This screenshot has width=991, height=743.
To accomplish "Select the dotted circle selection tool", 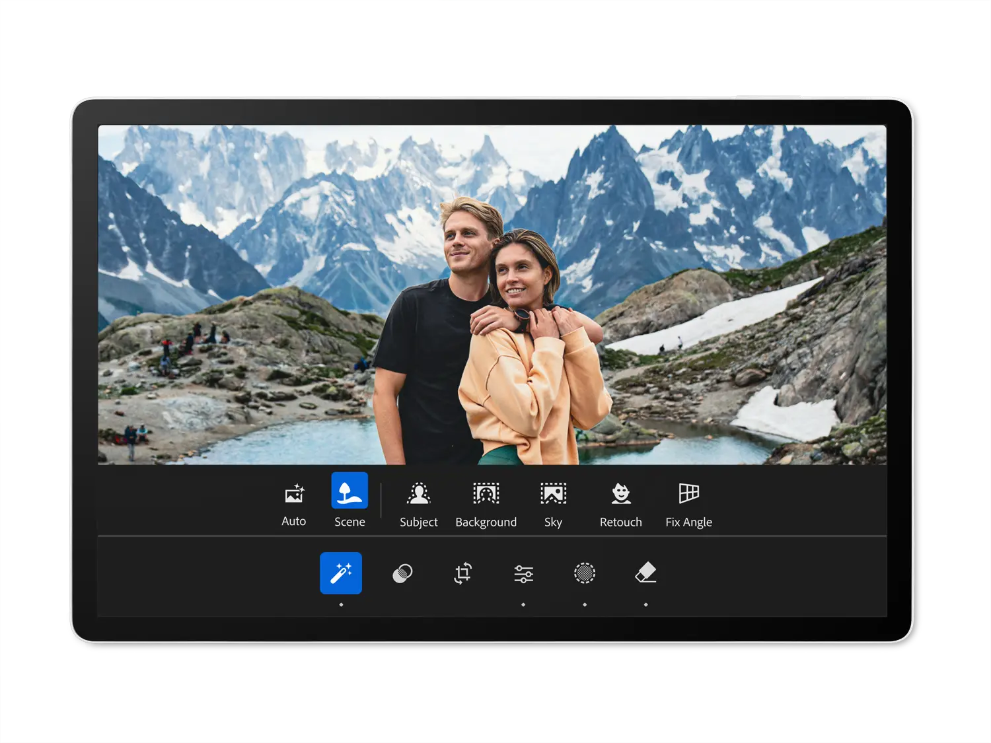I will pyautogui.click(x=585, y=573).
